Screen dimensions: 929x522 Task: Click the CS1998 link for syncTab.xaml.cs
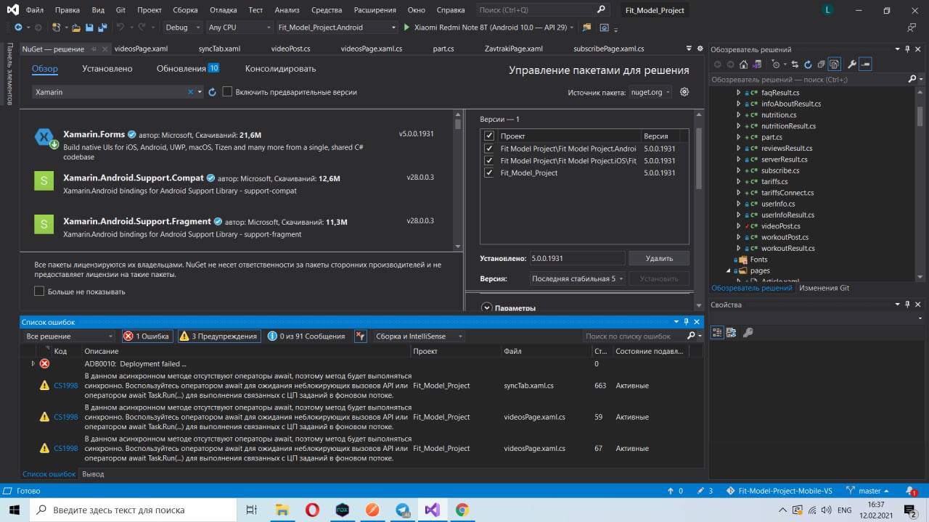(x=65, y=386)
